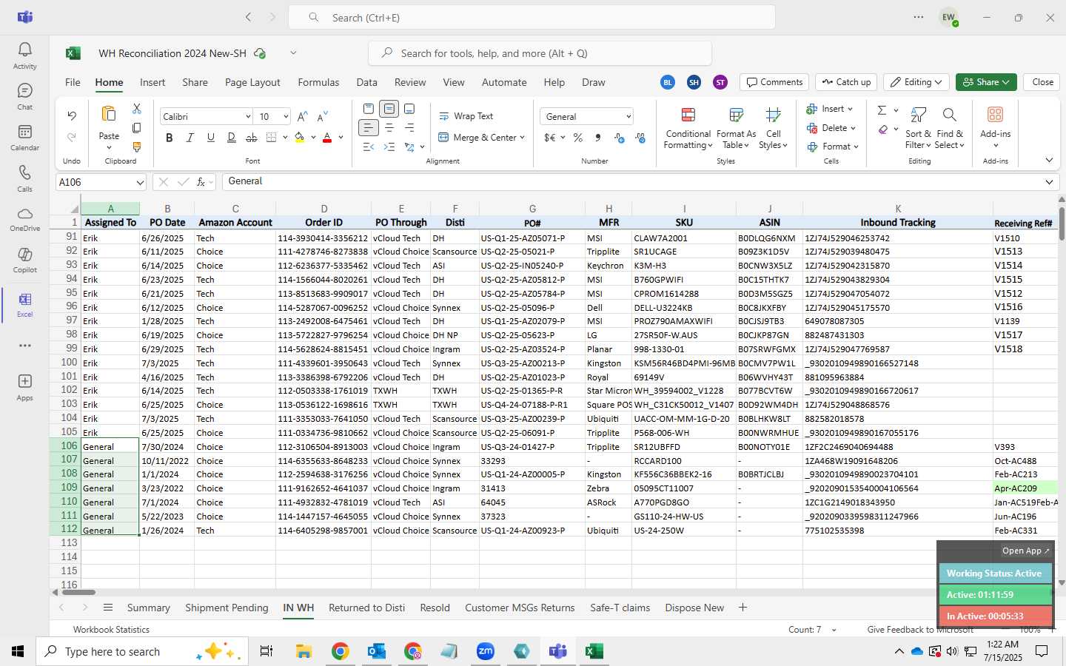
Task: Increase decimal places icon
Action: click(x=620, y=138)
